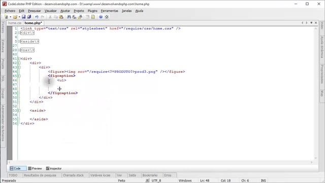The image size is (325, 183).
Task: Expand the folded div block on line 2
Action: pyautogui.click(x=19, y=33)
